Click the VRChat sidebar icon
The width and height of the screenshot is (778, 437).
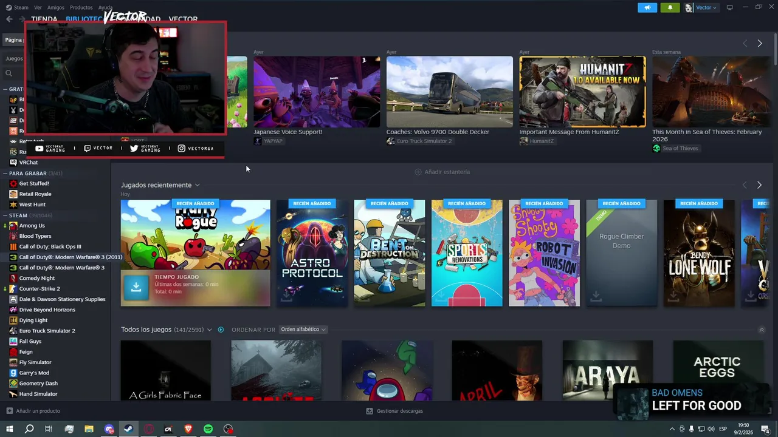tap(13, 163)
